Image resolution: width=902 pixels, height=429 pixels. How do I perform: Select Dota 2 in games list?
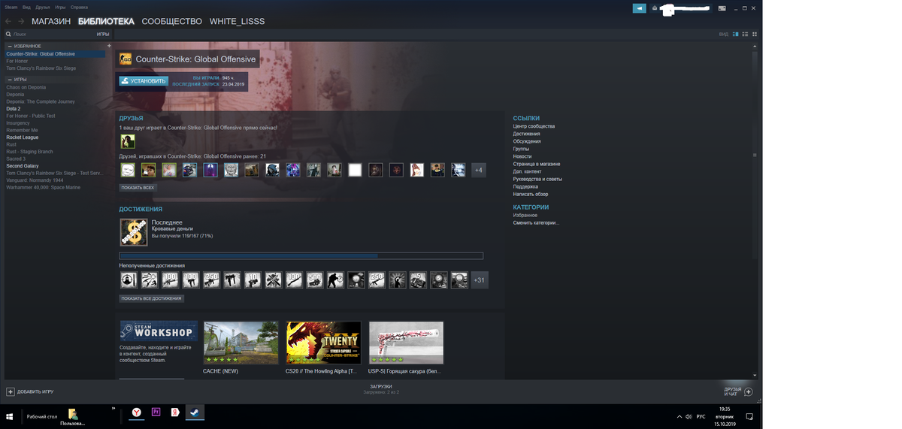[14, 109]
